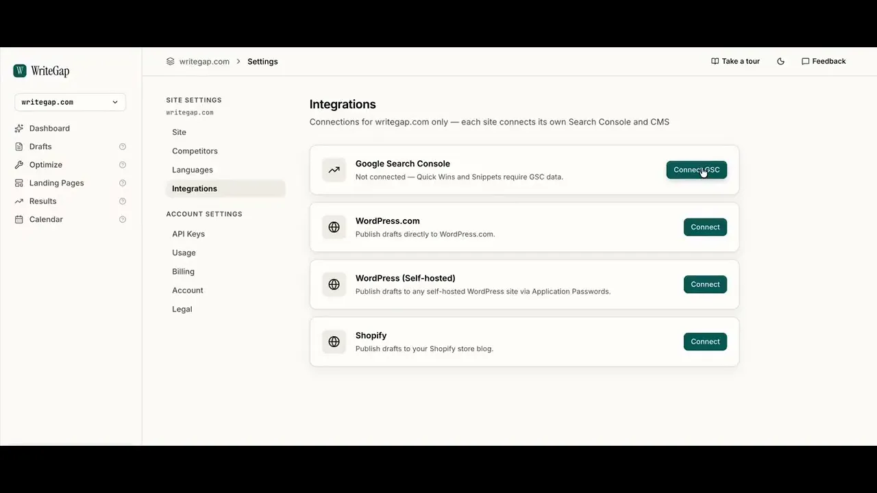Click the layers icon in the breadcrumb
This screenshot has height=493, width=877.
(171, 61)
